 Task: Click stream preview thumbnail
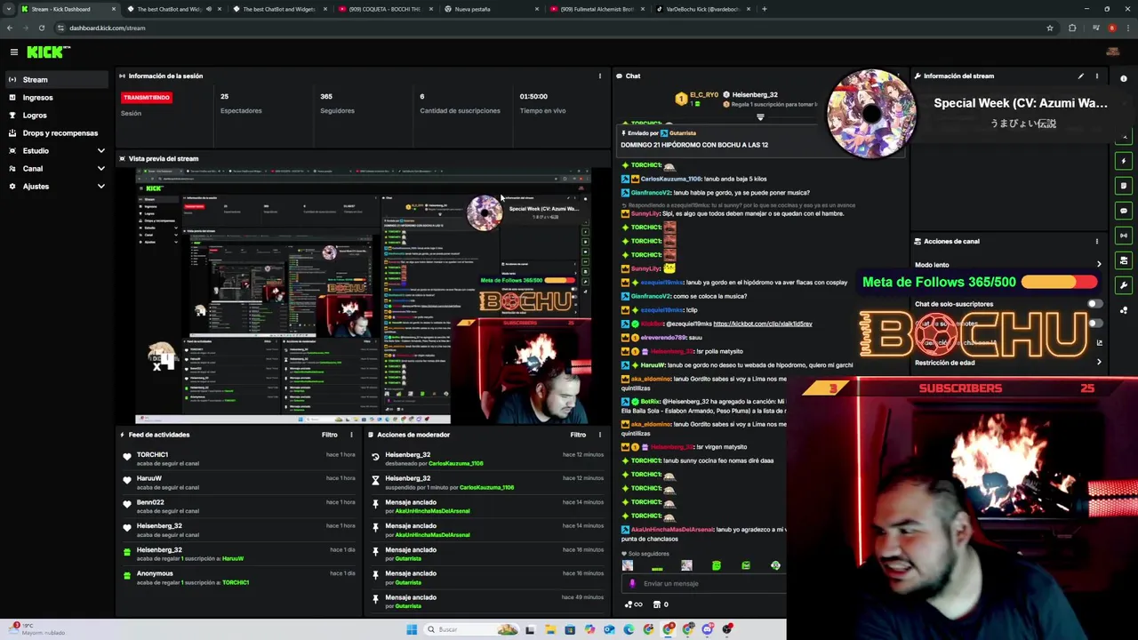pos(363,296)
